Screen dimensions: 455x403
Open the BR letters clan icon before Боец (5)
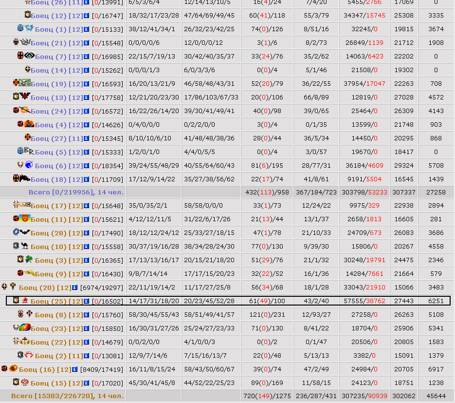pyautogui.click(x=29, y=151)
